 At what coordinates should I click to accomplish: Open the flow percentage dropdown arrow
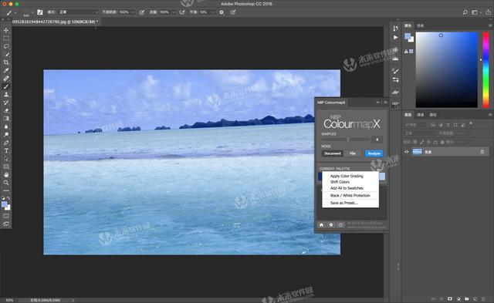coord(173,12)
